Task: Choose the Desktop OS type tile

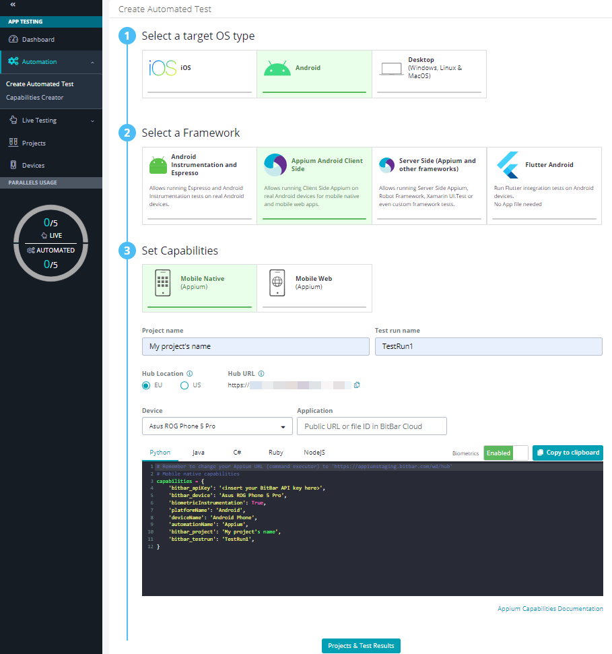Action: [x=429, y=69]
